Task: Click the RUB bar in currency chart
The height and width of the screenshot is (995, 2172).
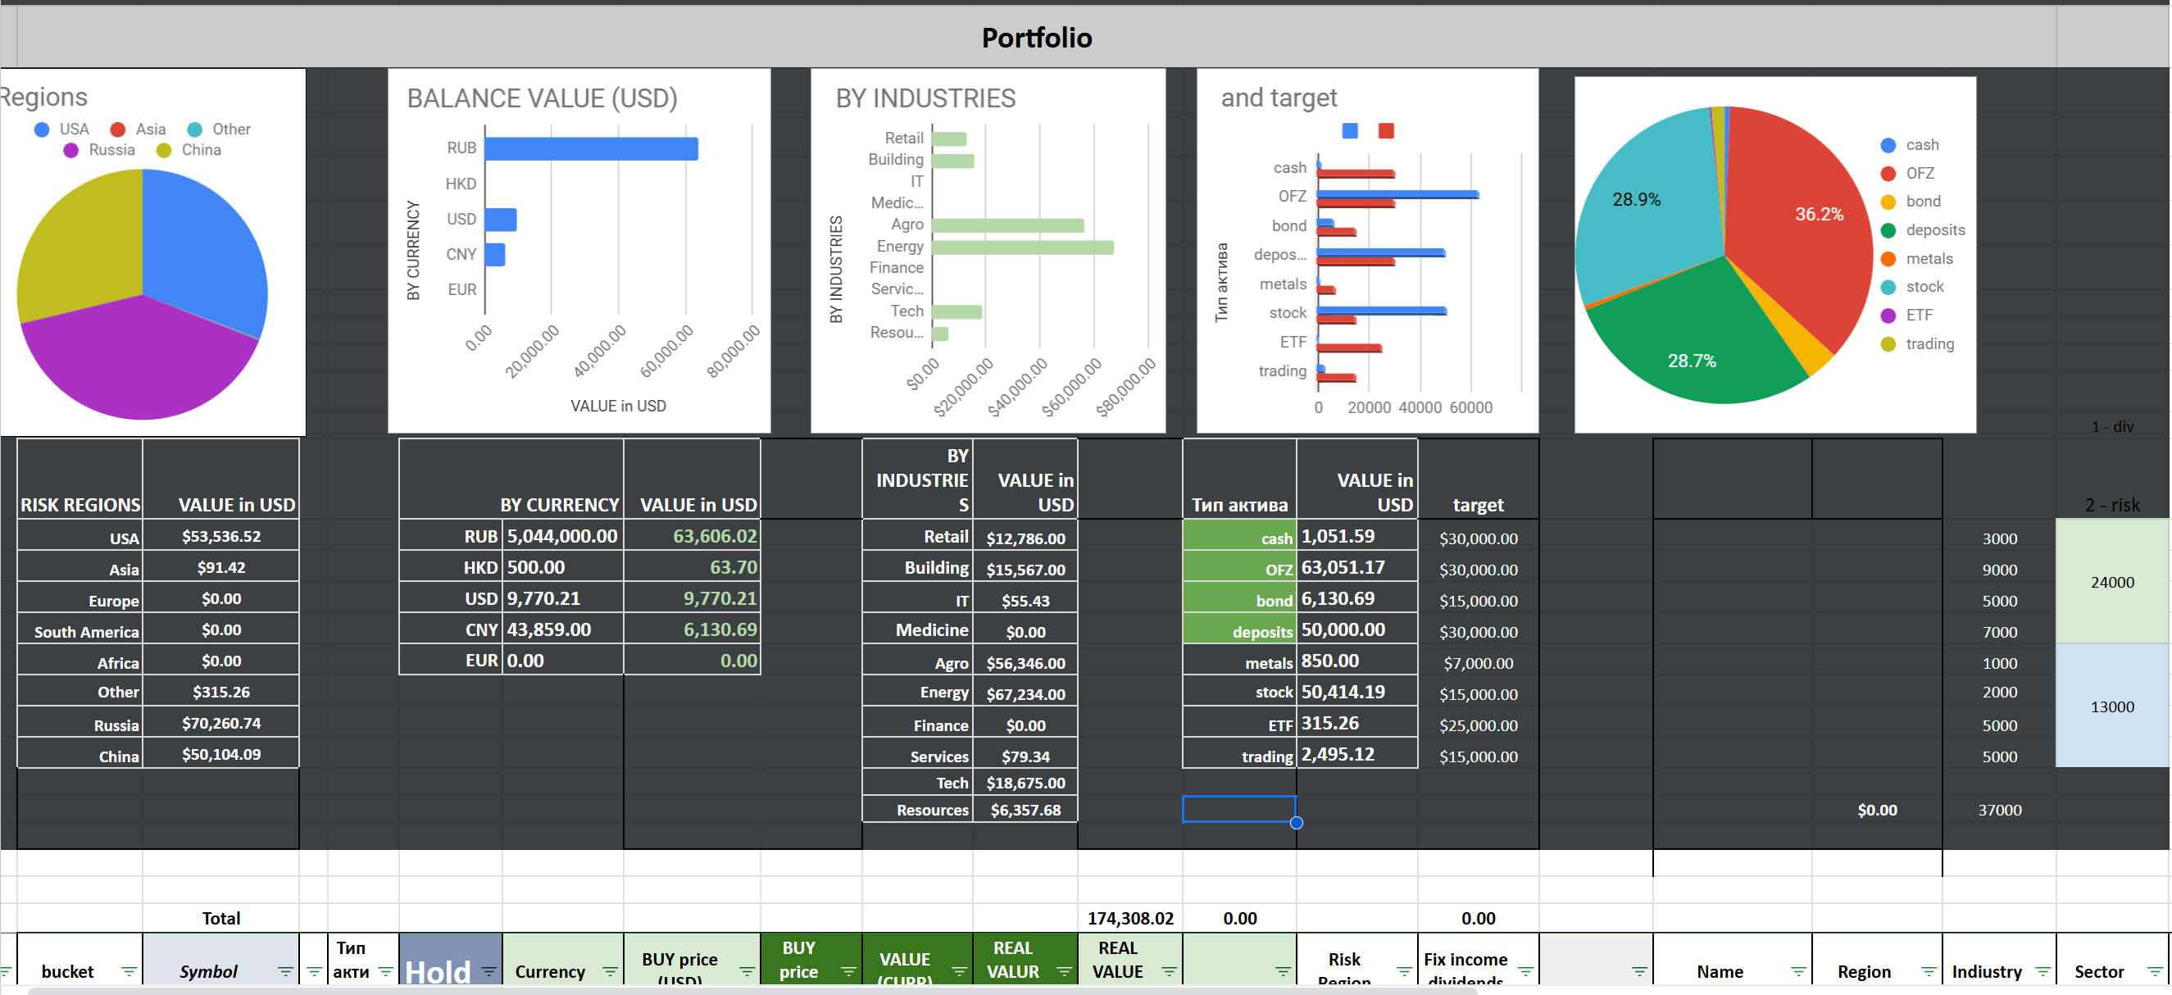Action: click(x=590, y=148)
